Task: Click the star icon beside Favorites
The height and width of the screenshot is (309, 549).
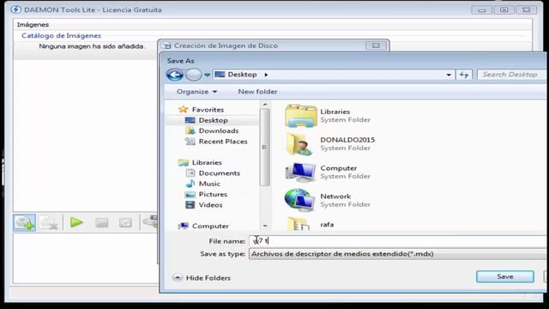Action: pos(183,109)
